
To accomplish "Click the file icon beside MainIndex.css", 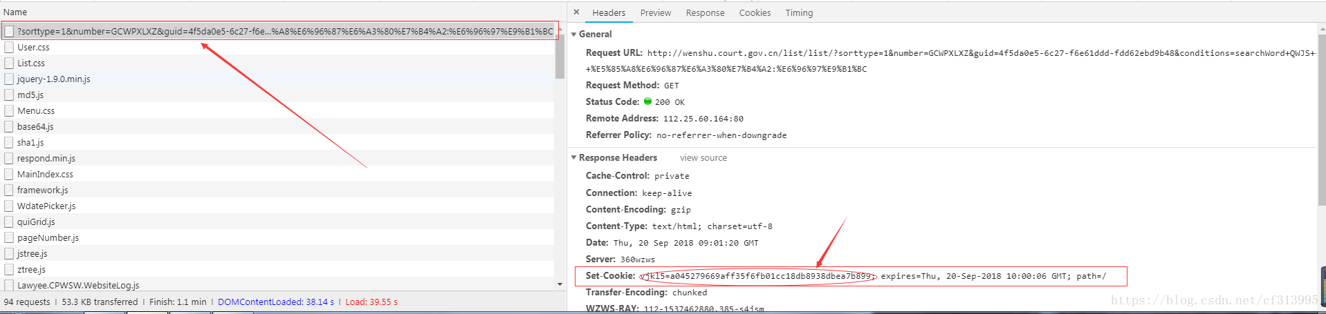I will (x=9, y=174).
